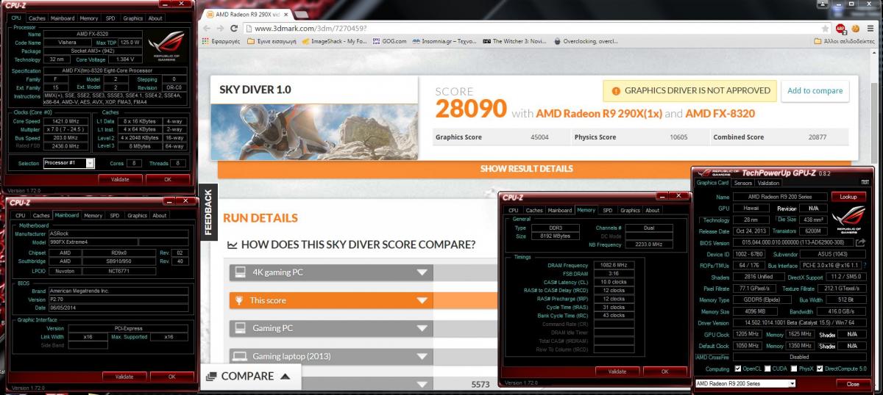Click Chrome's back navigation arrow
Image resolution: width=883 pixels, height=395 pixels.
pyautogui.click(x=207, y=28)
